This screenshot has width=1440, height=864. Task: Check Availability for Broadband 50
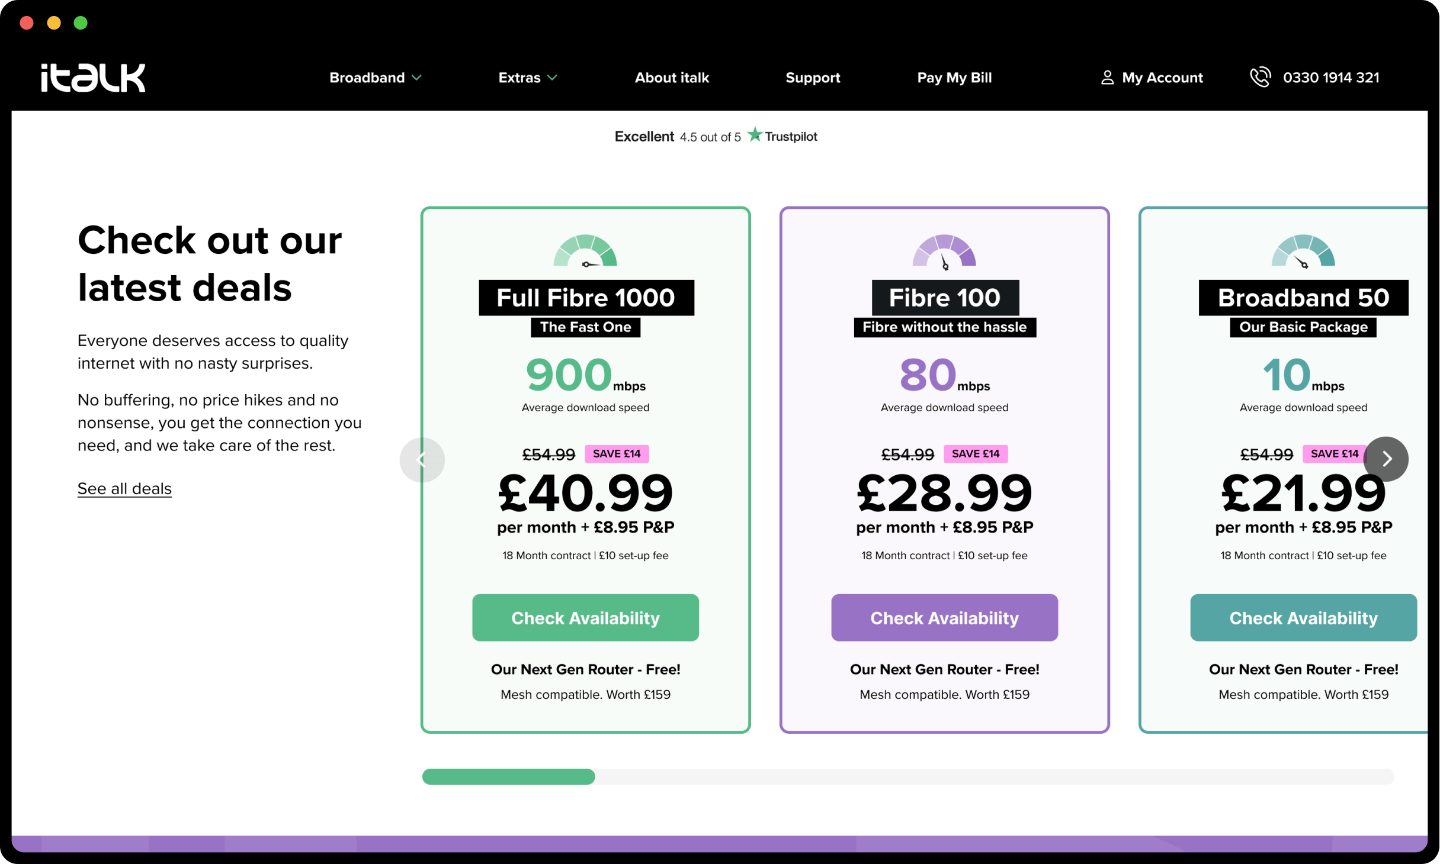(x=1303, y=618)
